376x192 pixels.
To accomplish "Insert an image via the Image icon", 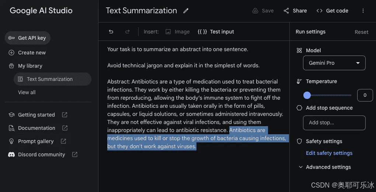I will pyautogui.click(x=168, y=32).
